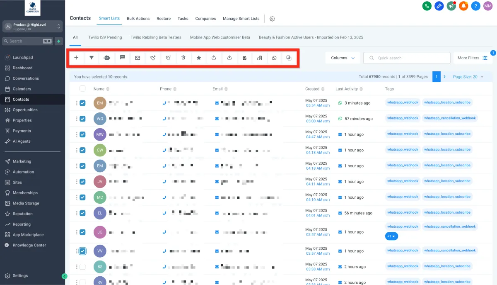Click the More Filters sliders icon
Screen dimensions: 497x285
click(x=485, y=58)
